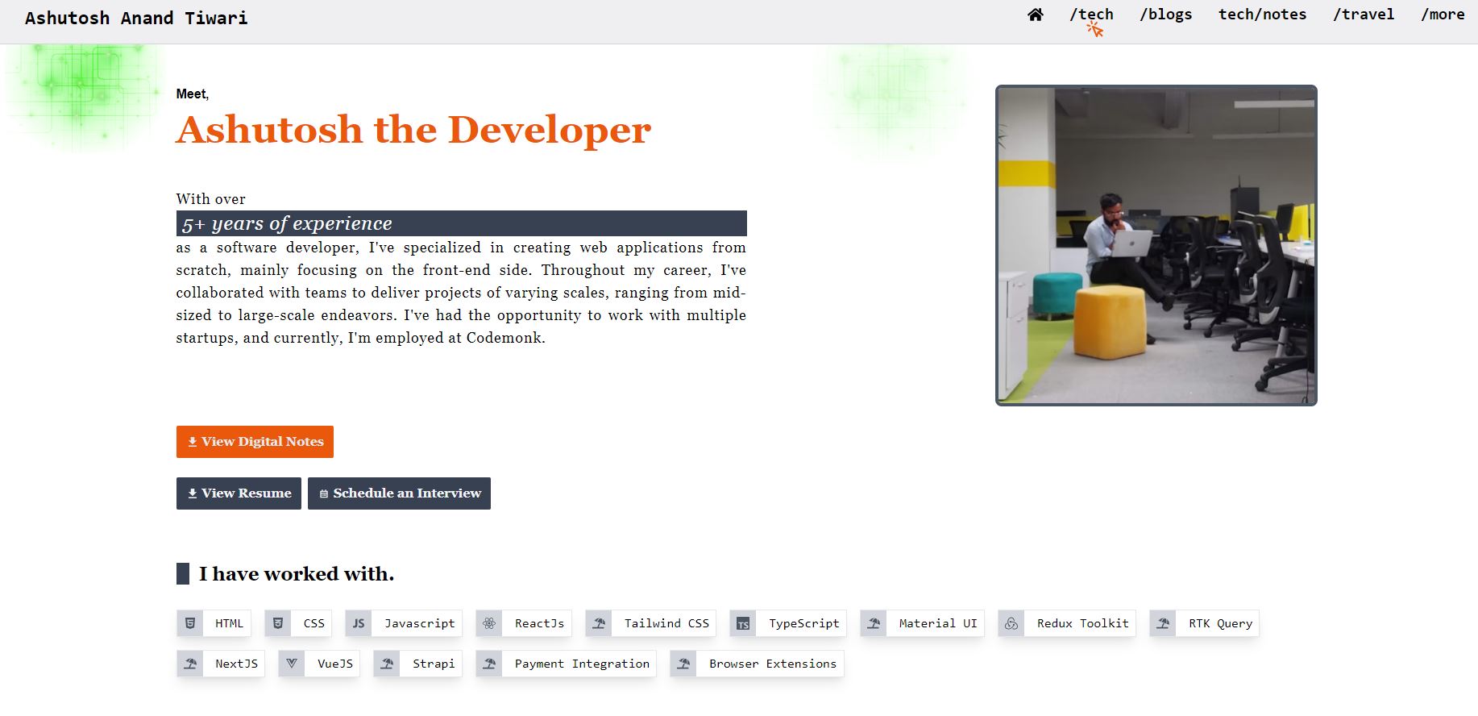The height and width of the screenshot is (716, 1478).
Task: Click the office photo of the developer
Action: 1156,245
